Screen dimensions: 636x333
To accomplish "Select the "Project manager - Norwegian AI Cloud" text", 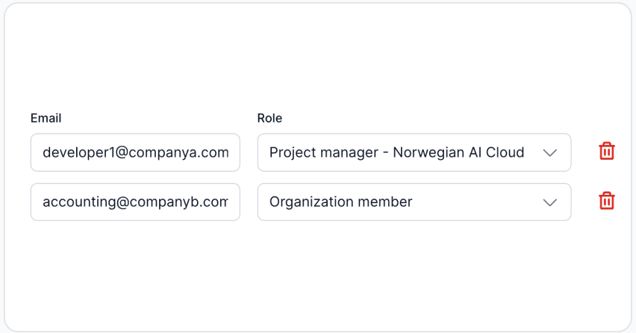I will (x=396, y=152).
